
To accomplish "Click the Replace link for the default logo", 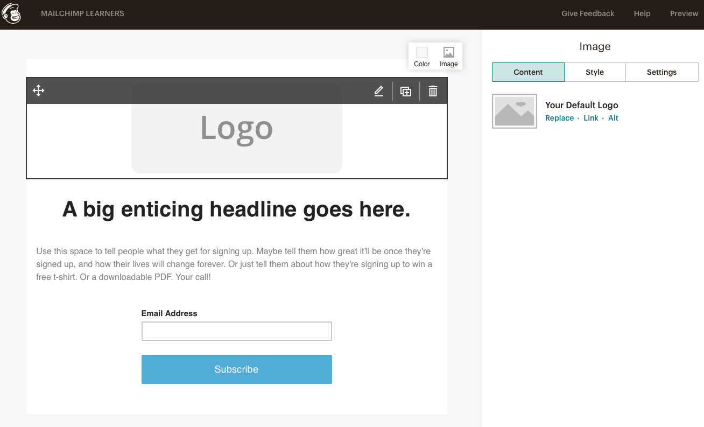I will pyautogui.click(x=559, y=118).
